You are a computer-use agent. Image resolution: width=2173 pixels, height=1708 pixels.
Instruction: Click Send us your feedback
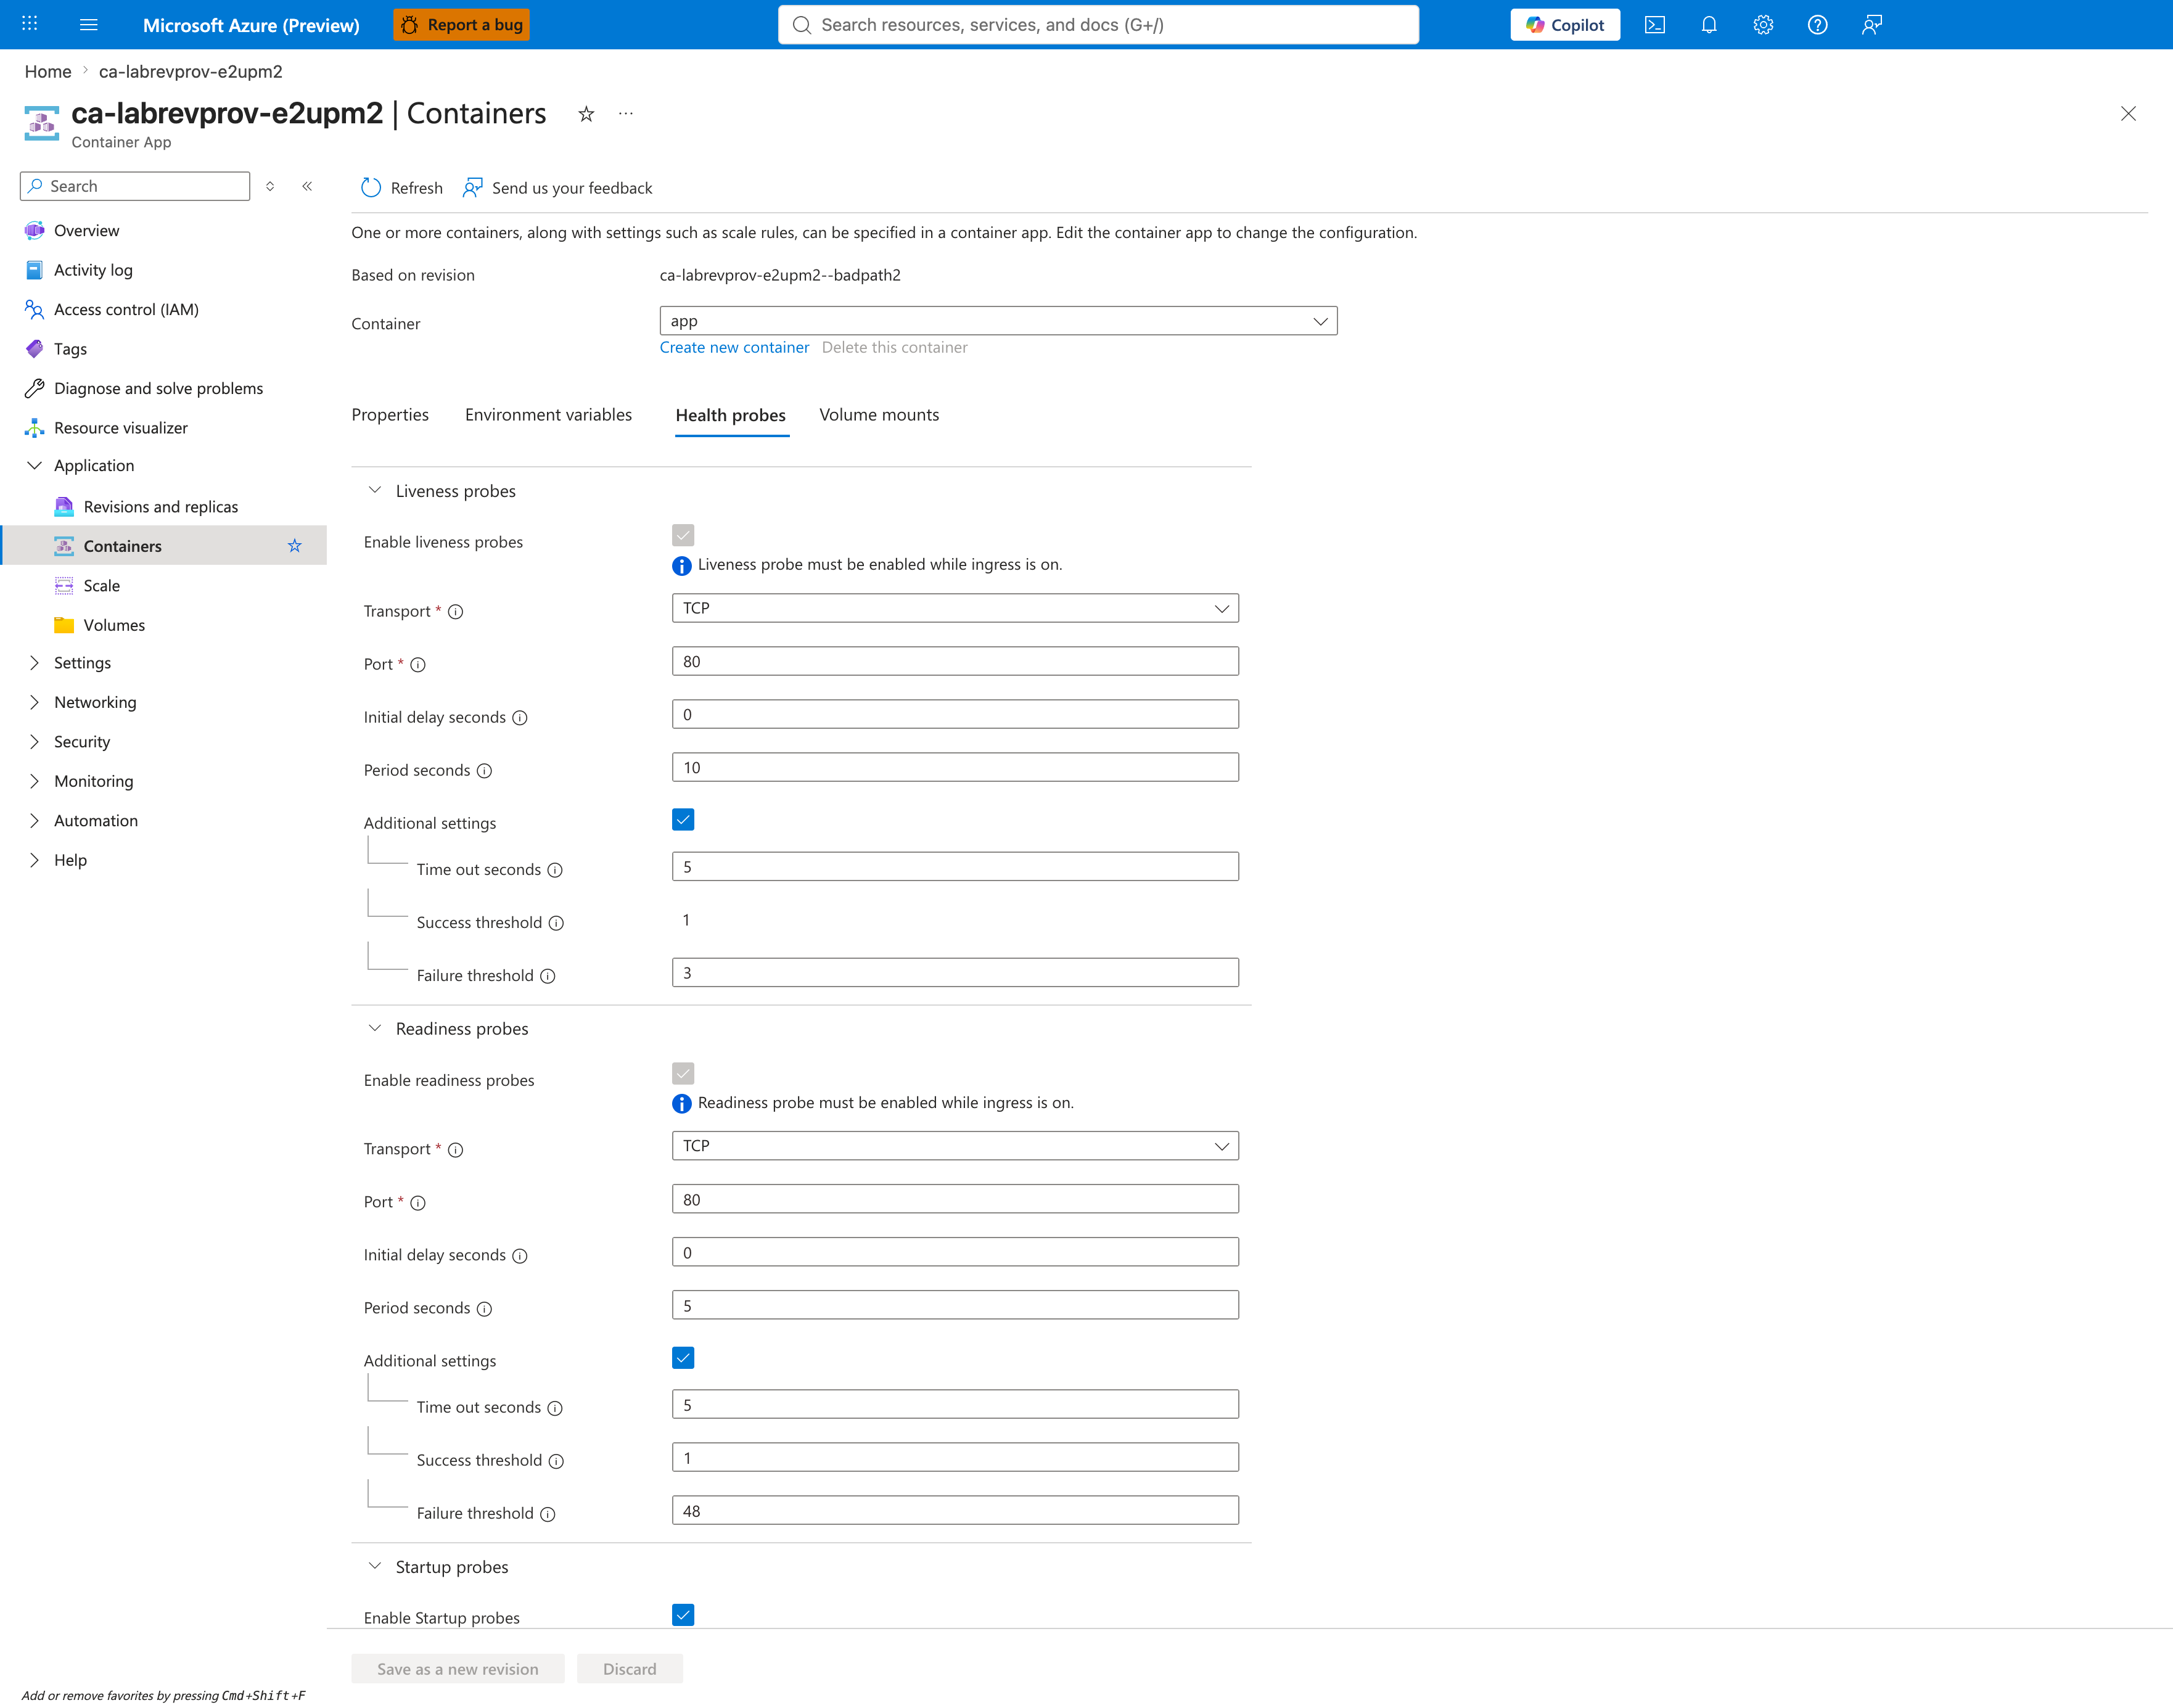click(558, 188)
